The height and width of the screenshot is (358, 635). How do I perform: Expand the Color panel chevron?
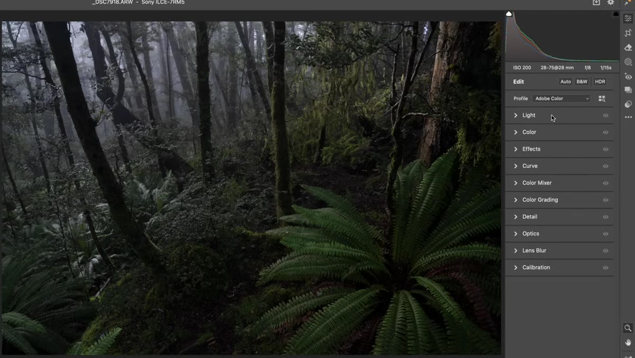point(515,132)
